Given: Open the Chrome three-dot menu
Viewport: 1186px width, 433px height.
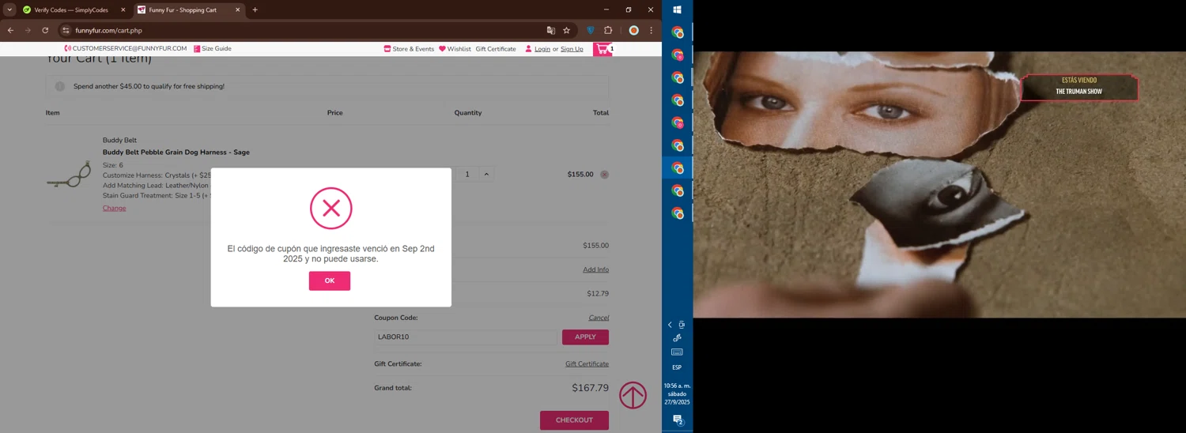Looking at the screenshot, I should 652,31.
